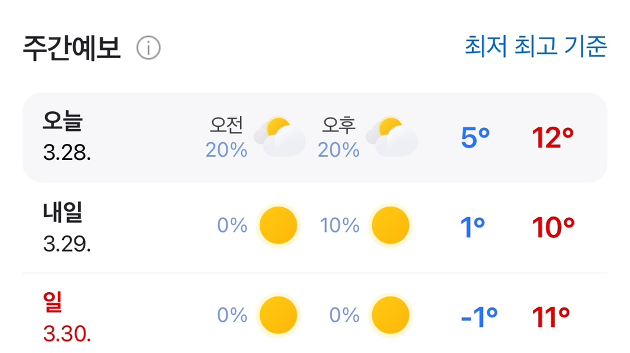This screenshot has height=353, width=630.
Task: Open the 최저 최고 기준 link
Action: pos(535,46)
